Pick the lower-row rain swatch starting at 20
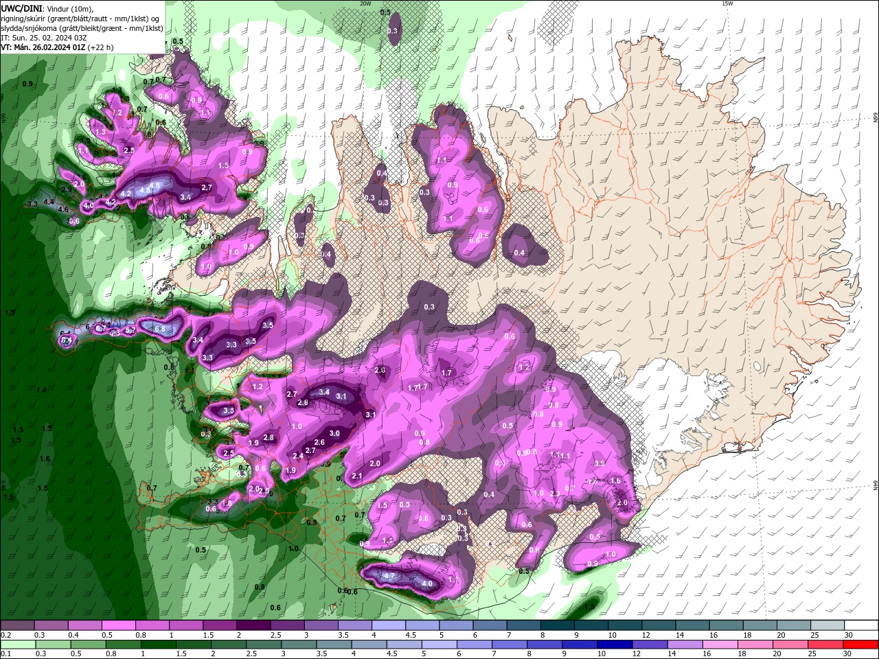 click(x=791, y=645)
